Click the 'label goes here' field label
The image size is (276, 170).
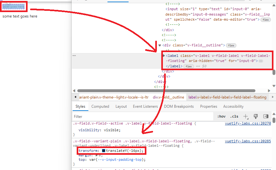pyautogui.click(x=13, y=7)
